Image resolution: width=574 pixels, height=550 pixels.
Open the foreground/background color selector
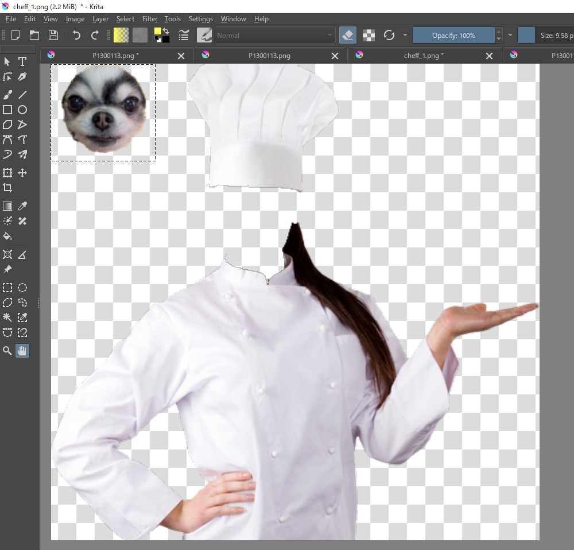pos(161,35)
